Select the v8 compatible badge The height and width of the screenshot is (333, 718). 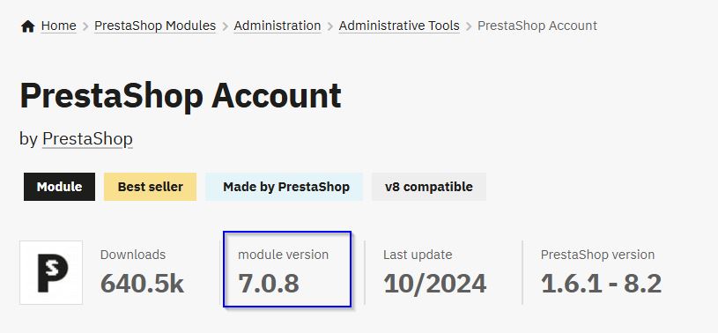pos(429,187)
